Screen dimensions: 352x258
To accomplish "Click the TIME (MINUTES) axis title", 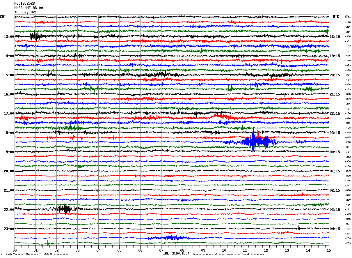I will pos(175,253).
